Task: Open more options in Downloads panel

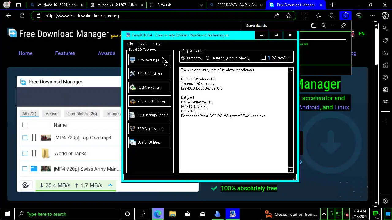Action: [x=334, y=25]
